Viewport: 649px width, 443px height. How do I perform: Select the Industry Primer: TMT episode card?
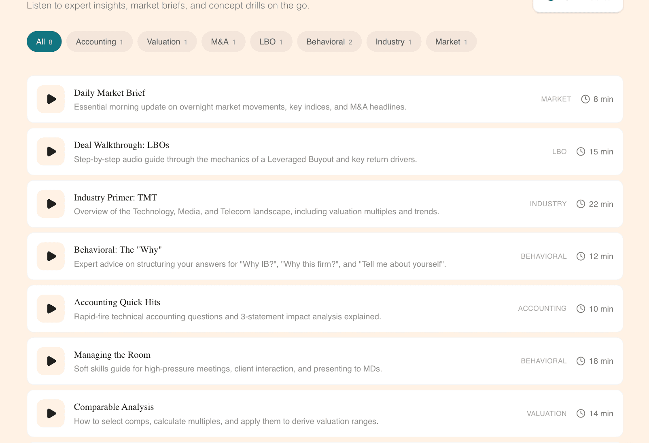click(x=324, y=204)
